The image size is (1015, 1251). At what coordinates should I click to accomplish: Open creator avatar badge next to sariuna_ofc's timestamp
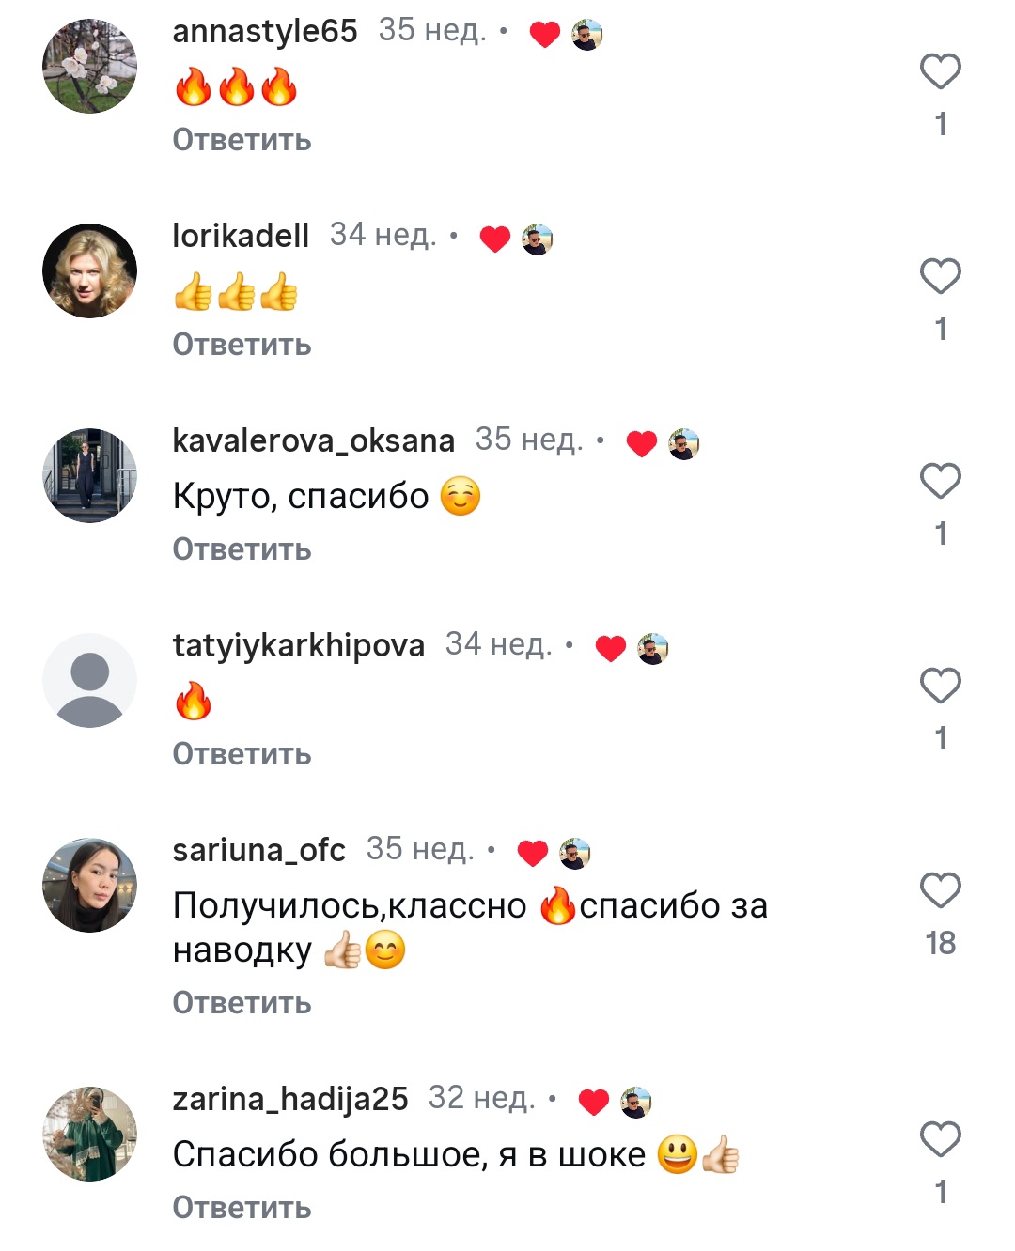(x=574, y=853)
